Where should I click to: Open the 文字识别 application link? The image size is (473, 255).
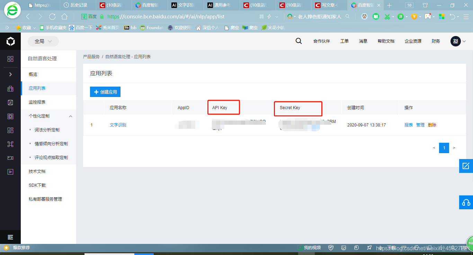[x=118, y=125]
